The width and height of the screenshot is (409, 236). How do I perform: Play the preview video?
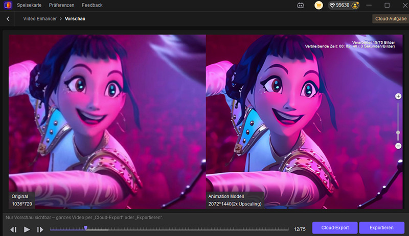coord(27,229)
